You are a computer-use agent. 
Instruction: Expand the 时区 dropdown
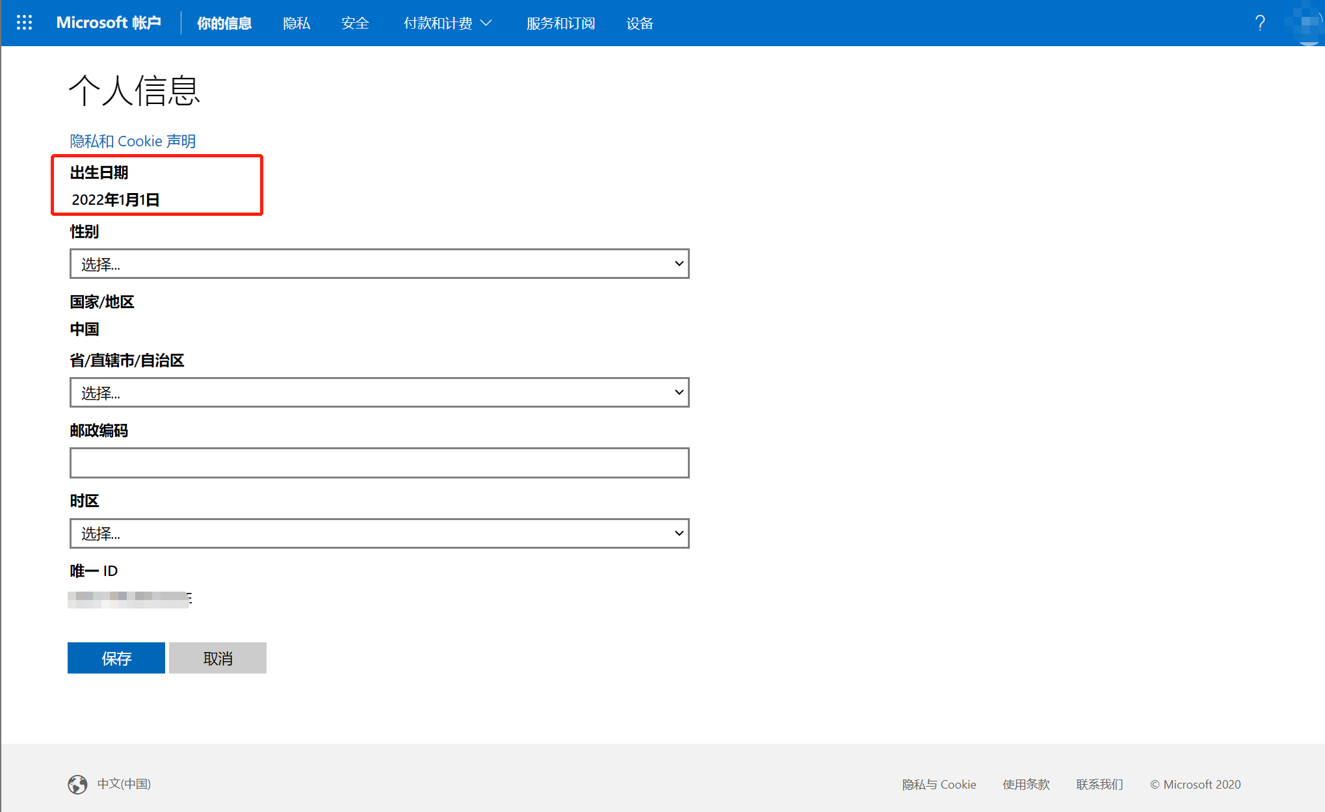point(379,534)
